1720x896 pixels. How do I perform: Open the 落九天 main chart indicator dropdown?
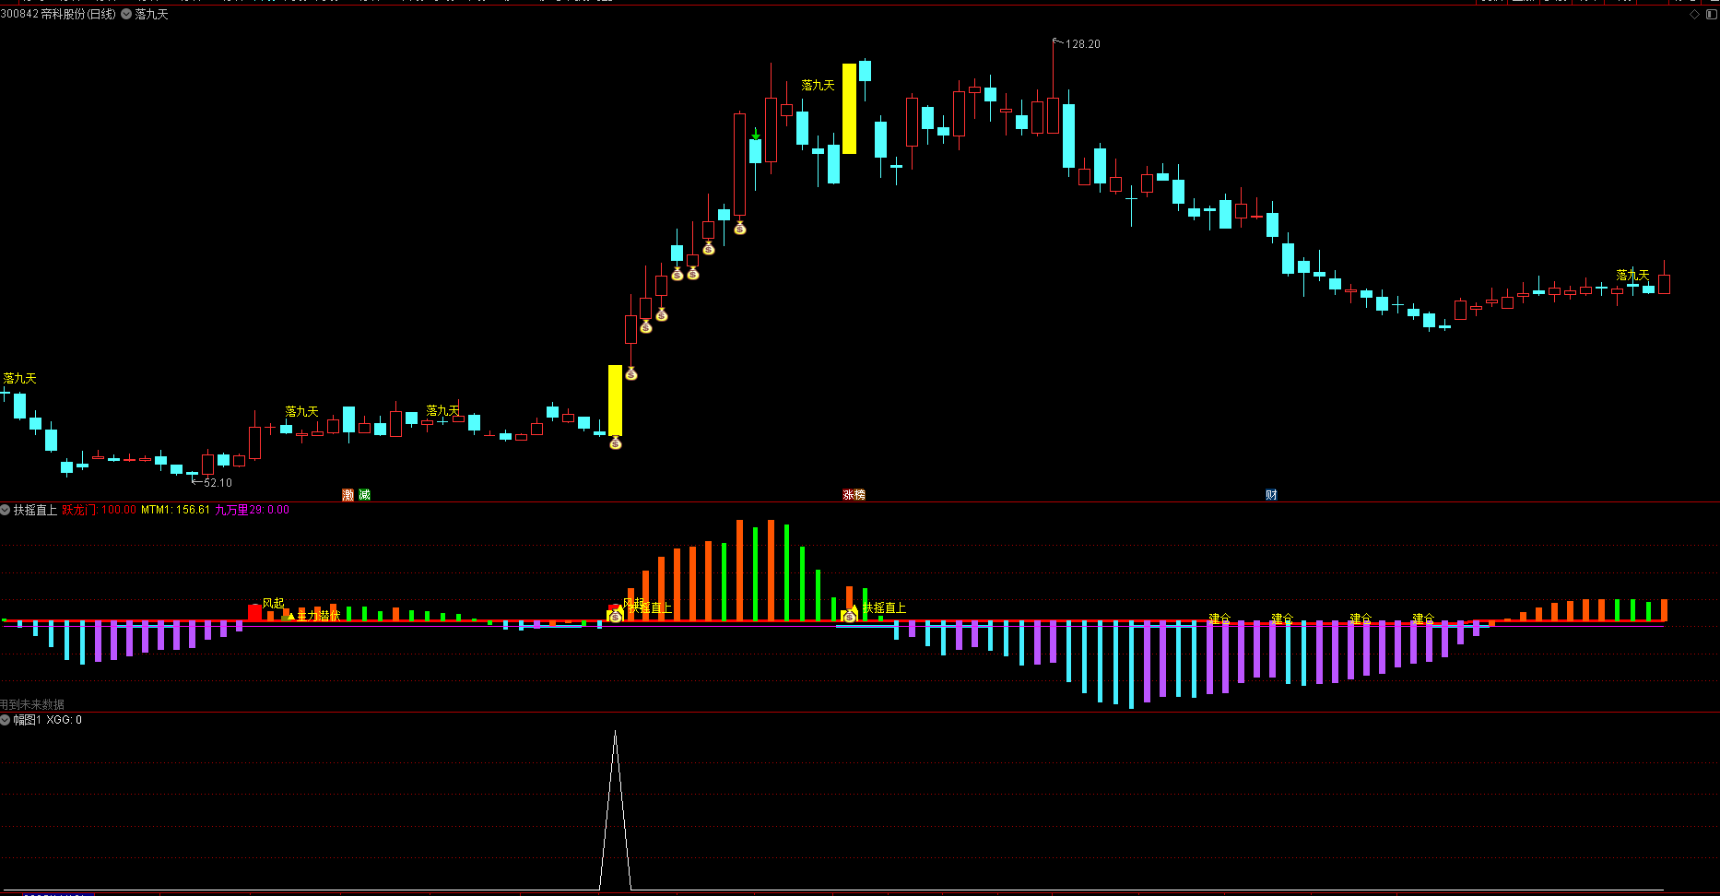pyautogui.click(x=126, y=15)
